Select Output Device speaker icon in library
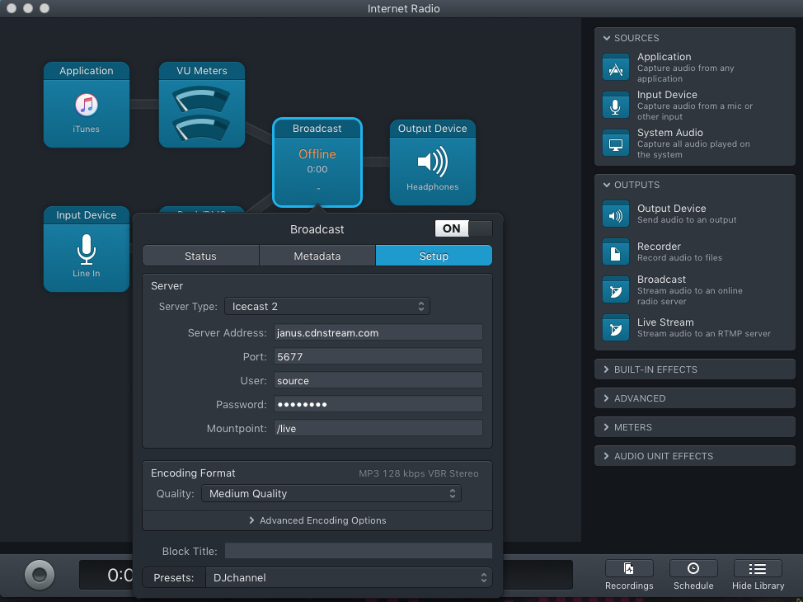803x602 pixels. click(616, 214)
